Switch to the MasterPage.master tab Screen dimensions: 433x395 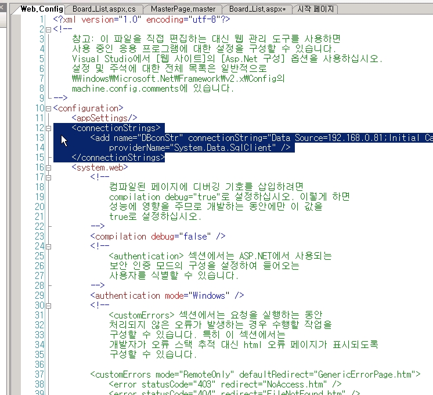(183, 9)
